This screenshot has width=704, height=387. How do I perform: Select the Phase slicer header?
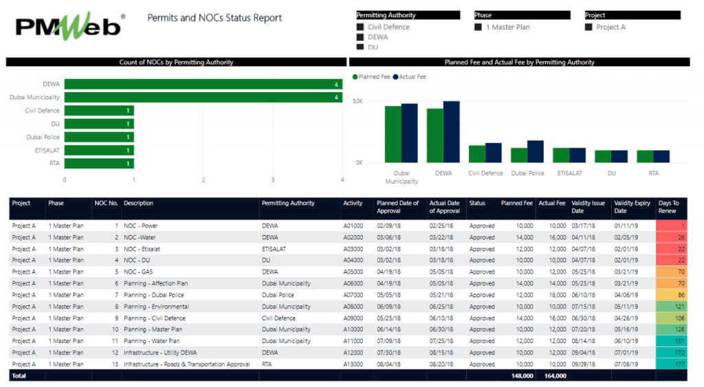click(x=522, y=15)
